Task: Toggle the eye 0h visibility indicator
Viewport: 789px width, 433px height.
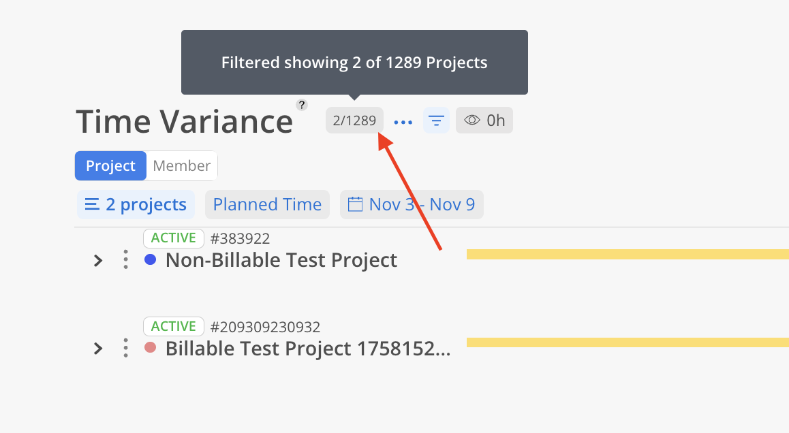Action: [x=484, y=121]
